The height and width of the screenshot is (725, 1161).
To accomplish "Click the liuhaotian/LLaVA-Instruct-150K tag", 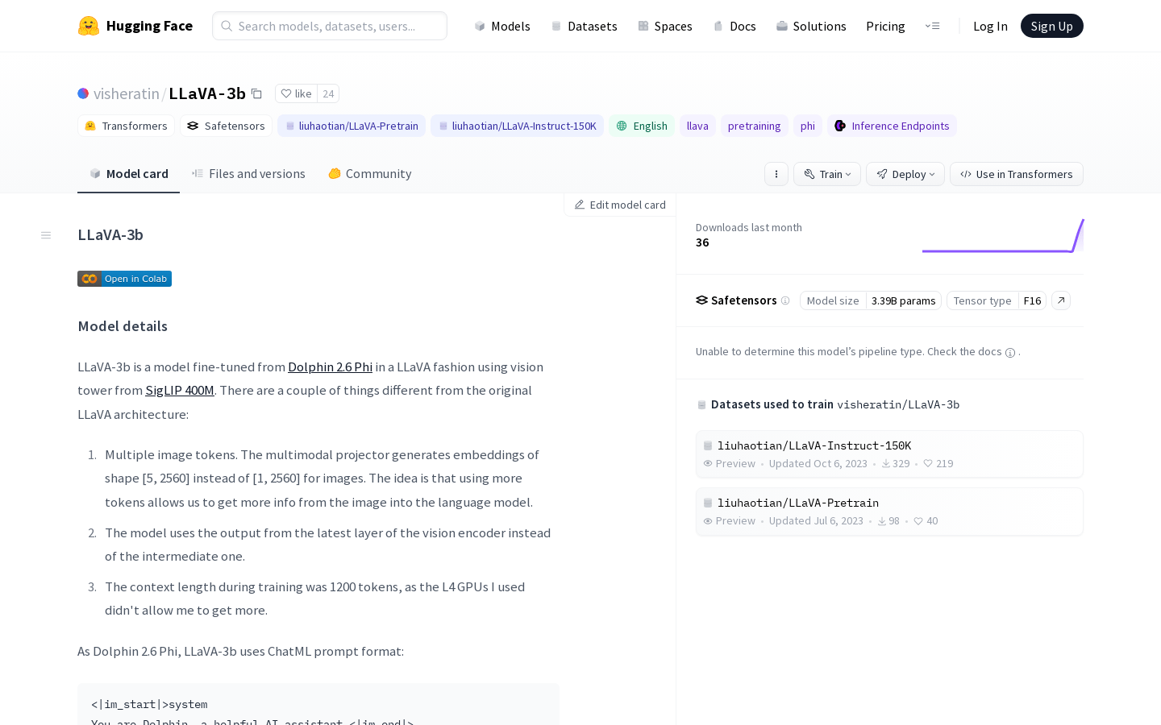I will pos(517,126).
